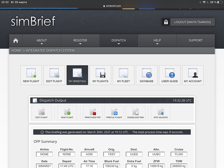This screenshot has width=224, height=168.
Task: Expand the Register menu
Action: 80,41
